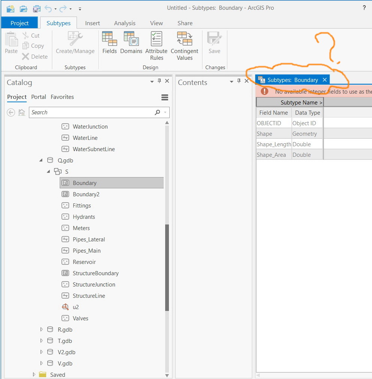Open Customize Quick Access Toolbar dropdown
372x379 pixels.
pos(80,9)
